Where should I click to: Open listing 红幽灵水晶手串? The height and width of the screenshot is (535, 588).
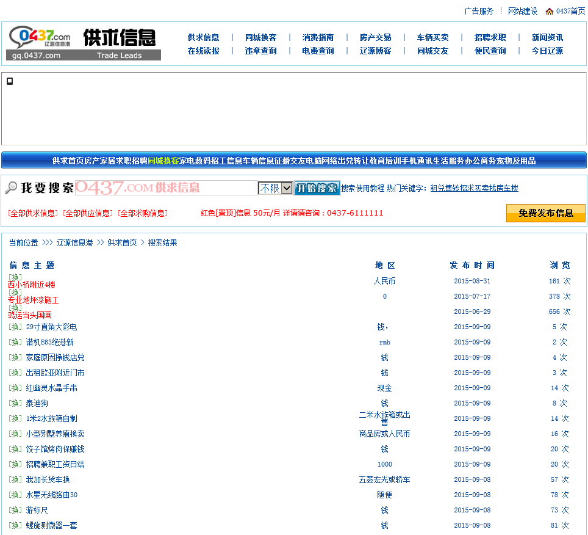(51, 388)
